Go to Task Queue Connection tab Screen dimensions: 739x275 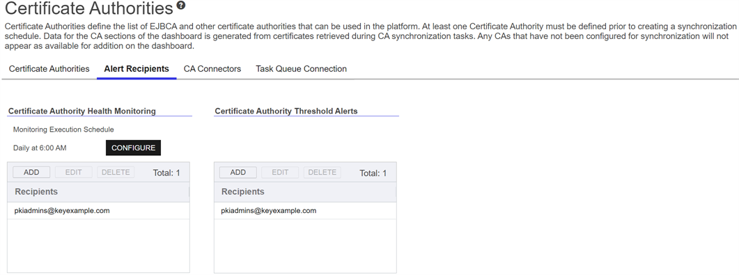[x=301, y=69]
